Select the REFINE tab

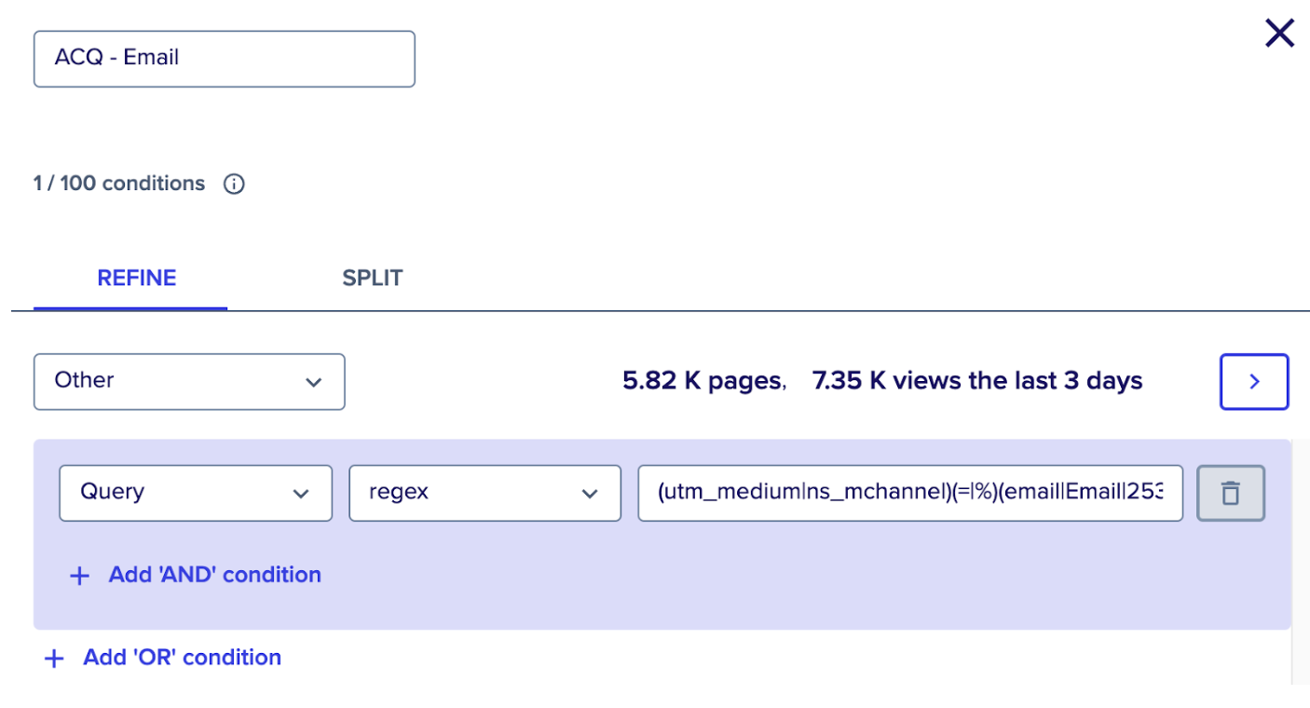(x=137, y=278)
